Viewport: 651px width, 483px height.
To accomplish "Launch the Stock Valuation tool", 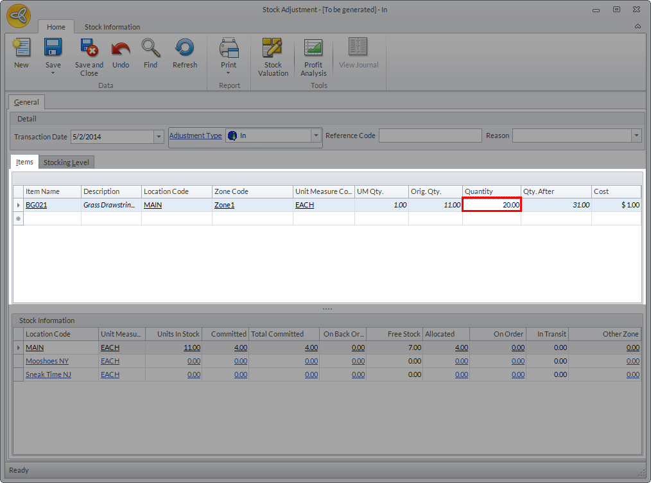I will [273, 49].
